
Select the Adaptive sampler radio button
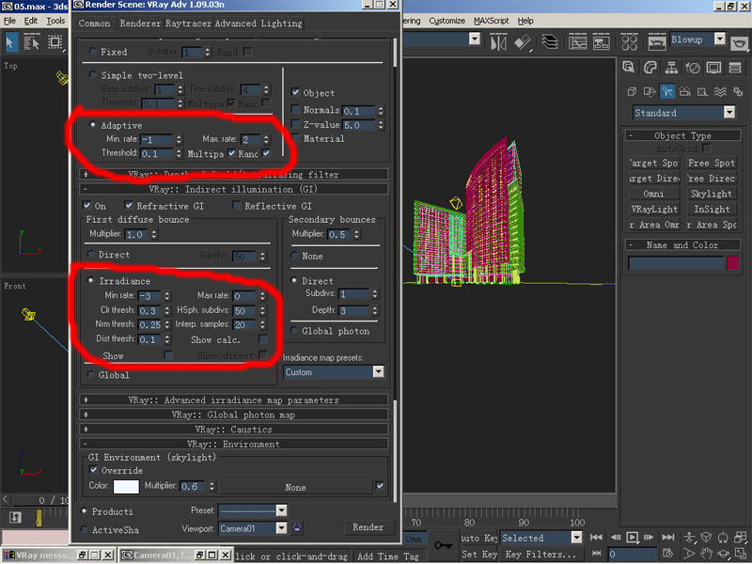[x=92, y=125]
